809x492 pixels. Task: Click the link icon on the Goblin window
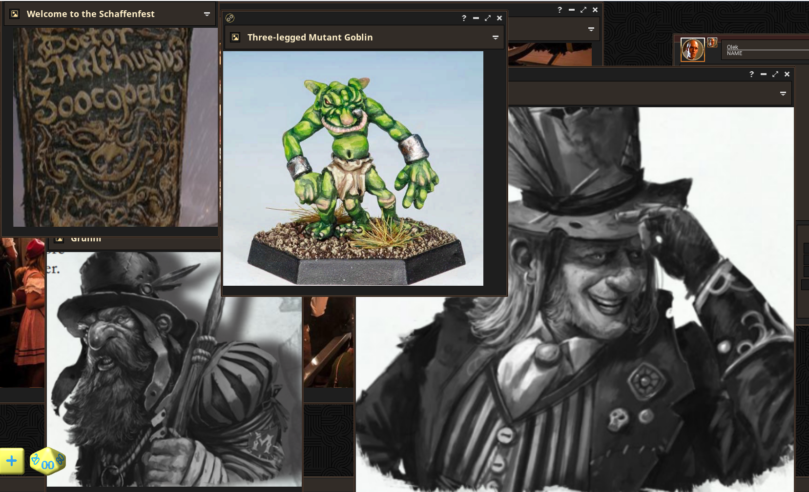click(230, 18)
